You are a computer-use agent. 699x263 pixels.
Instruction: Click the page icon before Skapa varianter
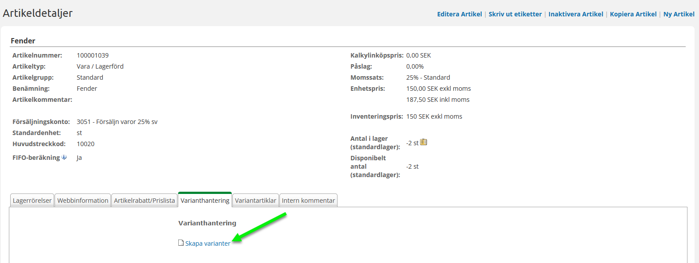pos(181,243)
